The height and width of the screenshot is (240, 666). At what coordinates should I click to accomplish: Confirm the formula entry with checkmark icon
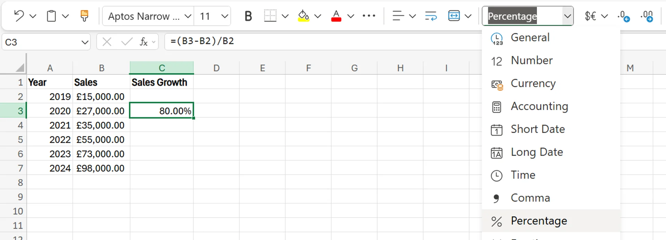[x=127, y=42]
